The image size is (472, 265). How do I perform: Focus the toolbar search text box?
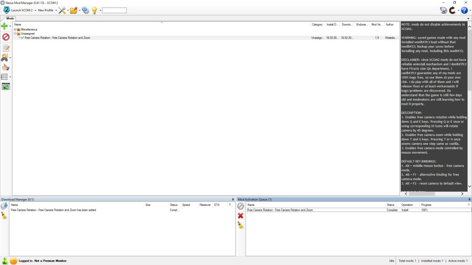(x=114, y=10)
